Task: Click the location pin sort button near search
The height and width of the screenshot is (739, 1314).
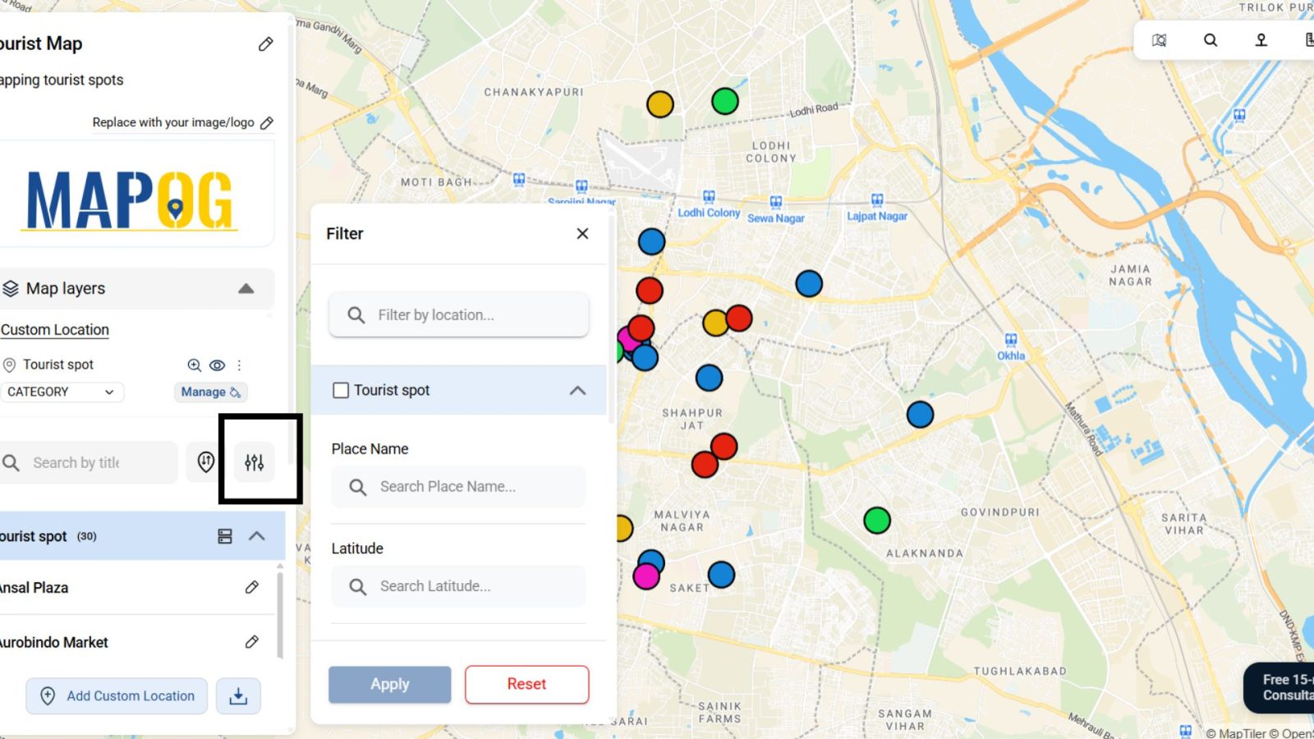Action: (x=205, y=462)
